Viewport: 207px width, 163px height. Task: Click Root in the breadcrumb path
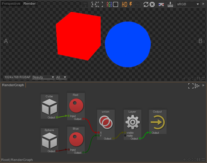5,160
